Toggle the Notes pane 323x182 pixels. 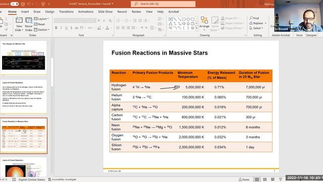tap(244, 179)
